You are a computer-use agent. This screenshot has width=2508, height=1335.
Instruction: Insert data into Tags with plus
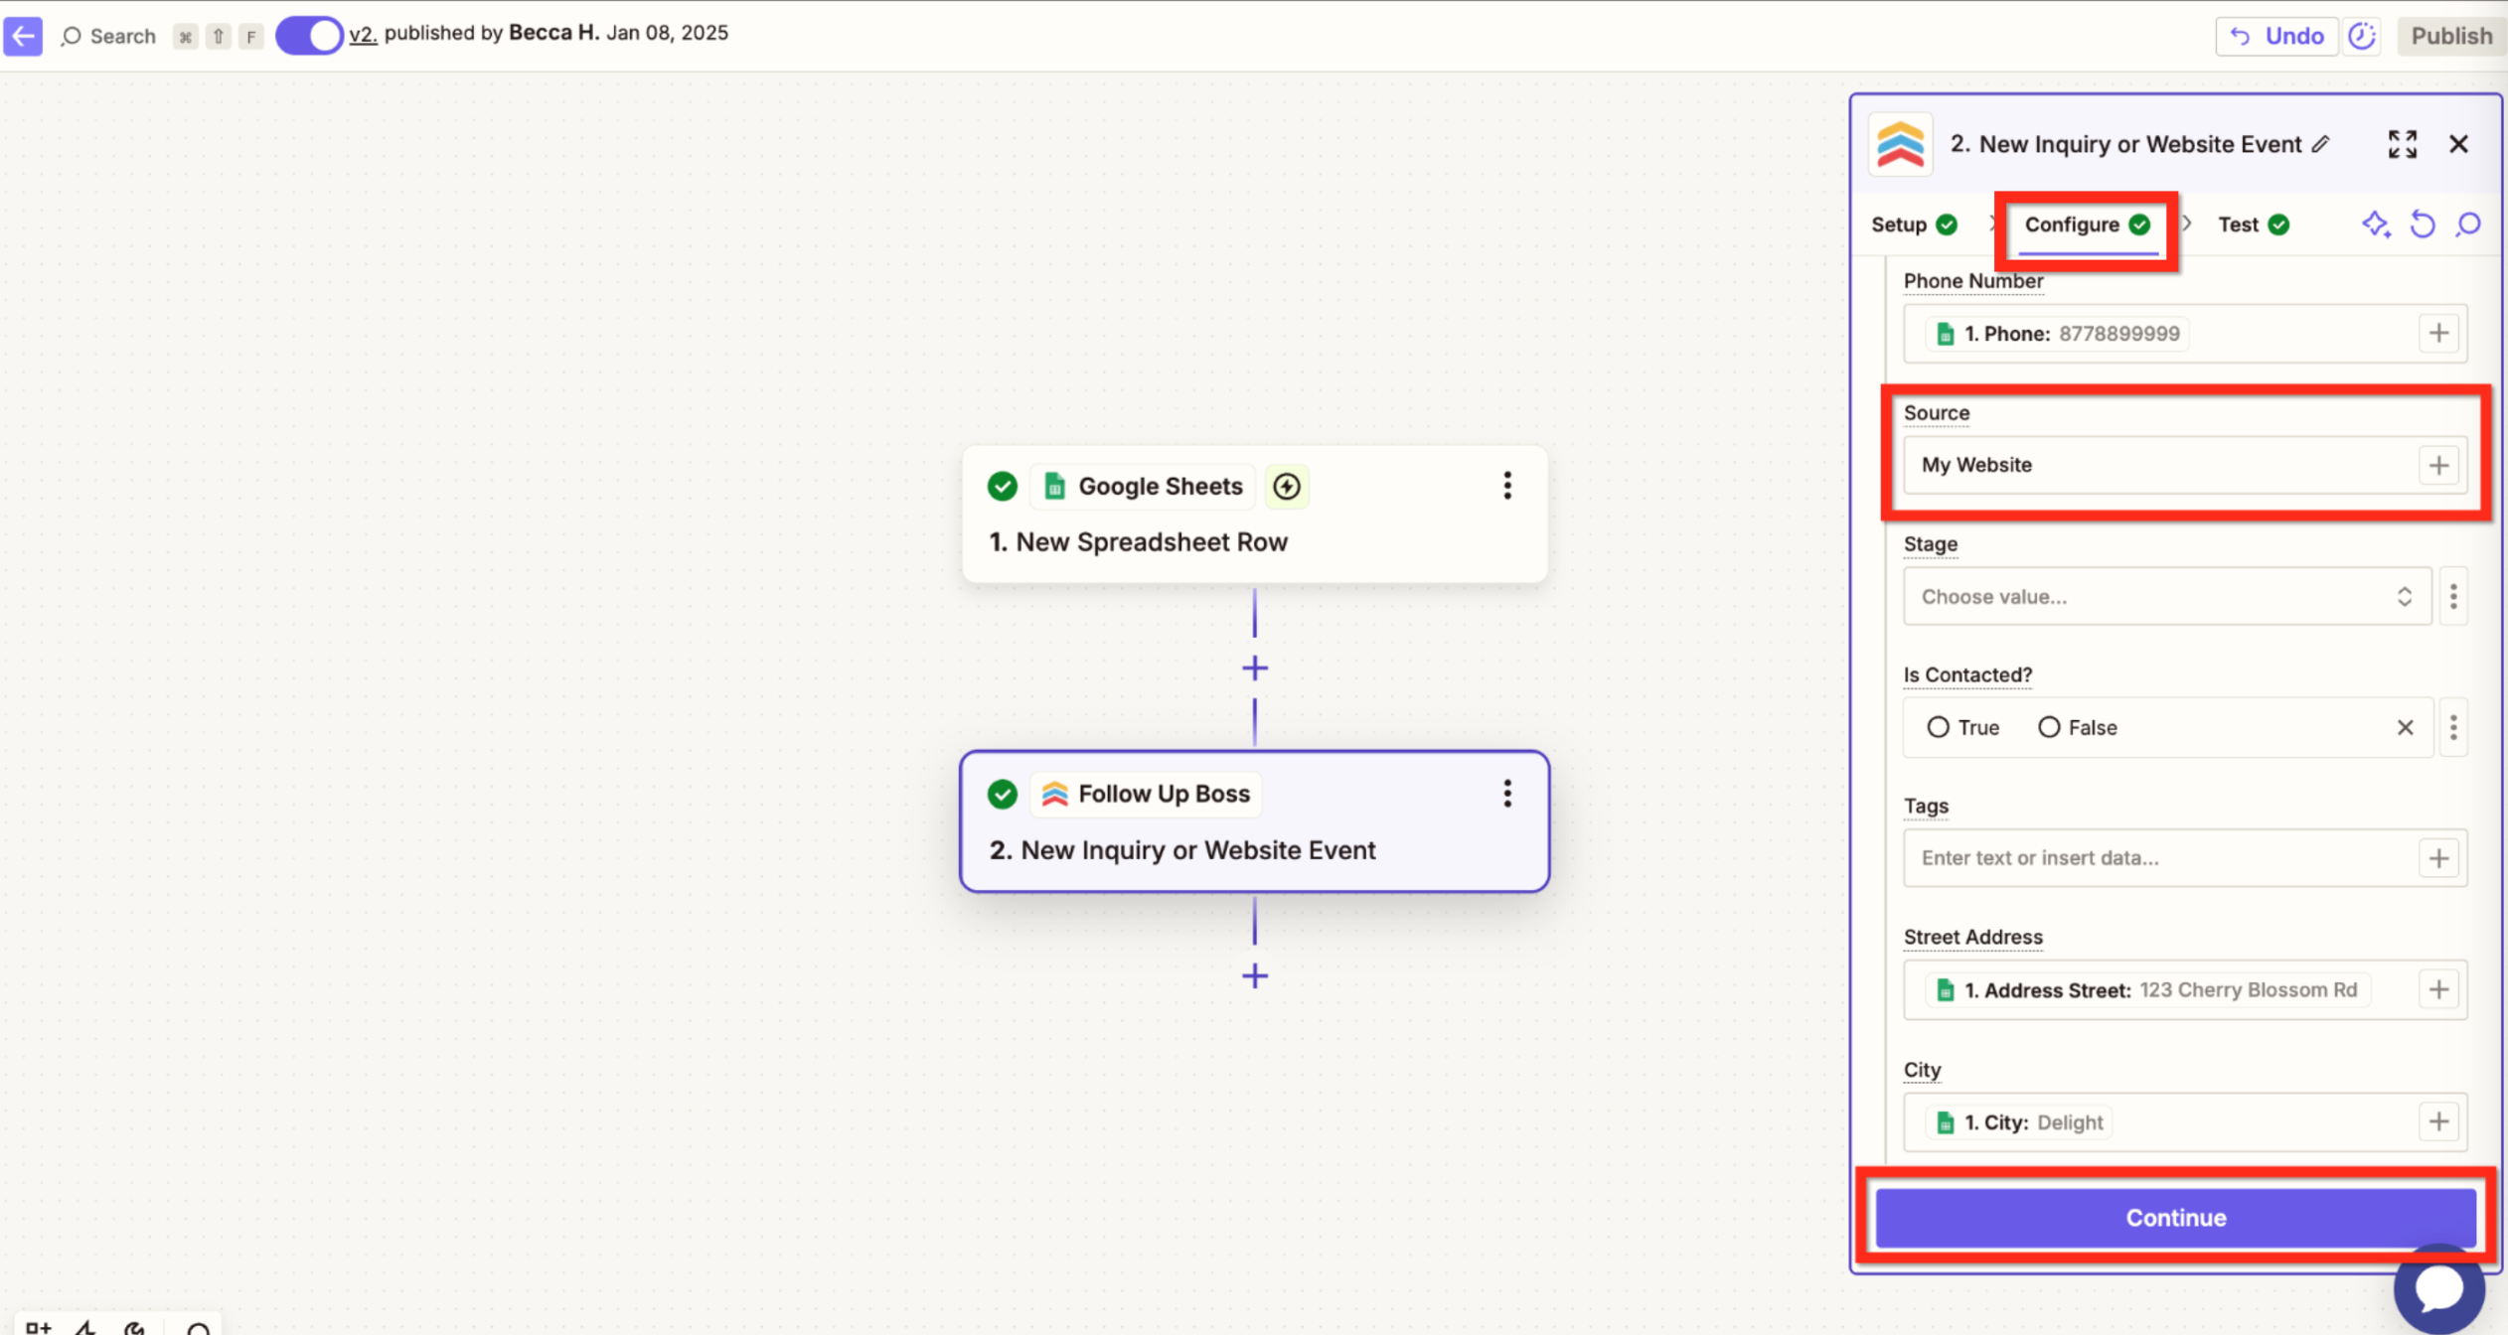(2438, 857)
